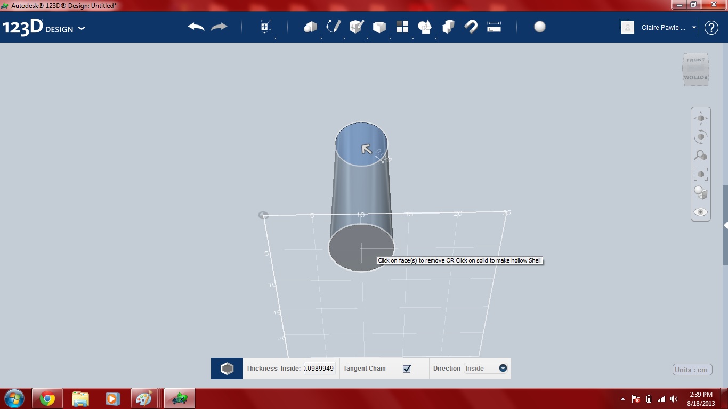
Task: Open the Windows Start menu
Action: click(x=14, y=398)
